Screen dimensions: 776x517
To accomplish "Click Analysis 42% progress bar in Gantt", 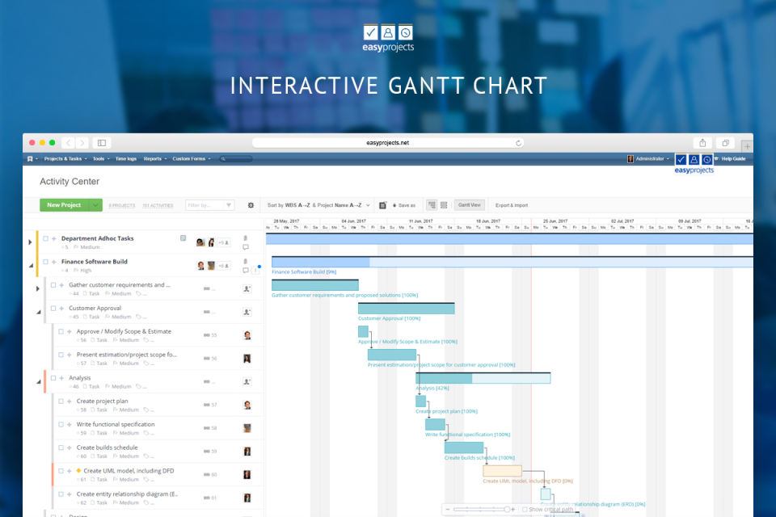I will [x=483, y=379].
